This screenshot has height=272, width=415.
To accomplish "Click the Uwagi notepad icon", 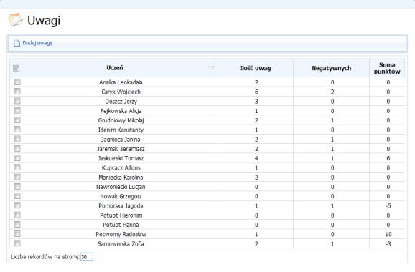I will pos(15,19).
